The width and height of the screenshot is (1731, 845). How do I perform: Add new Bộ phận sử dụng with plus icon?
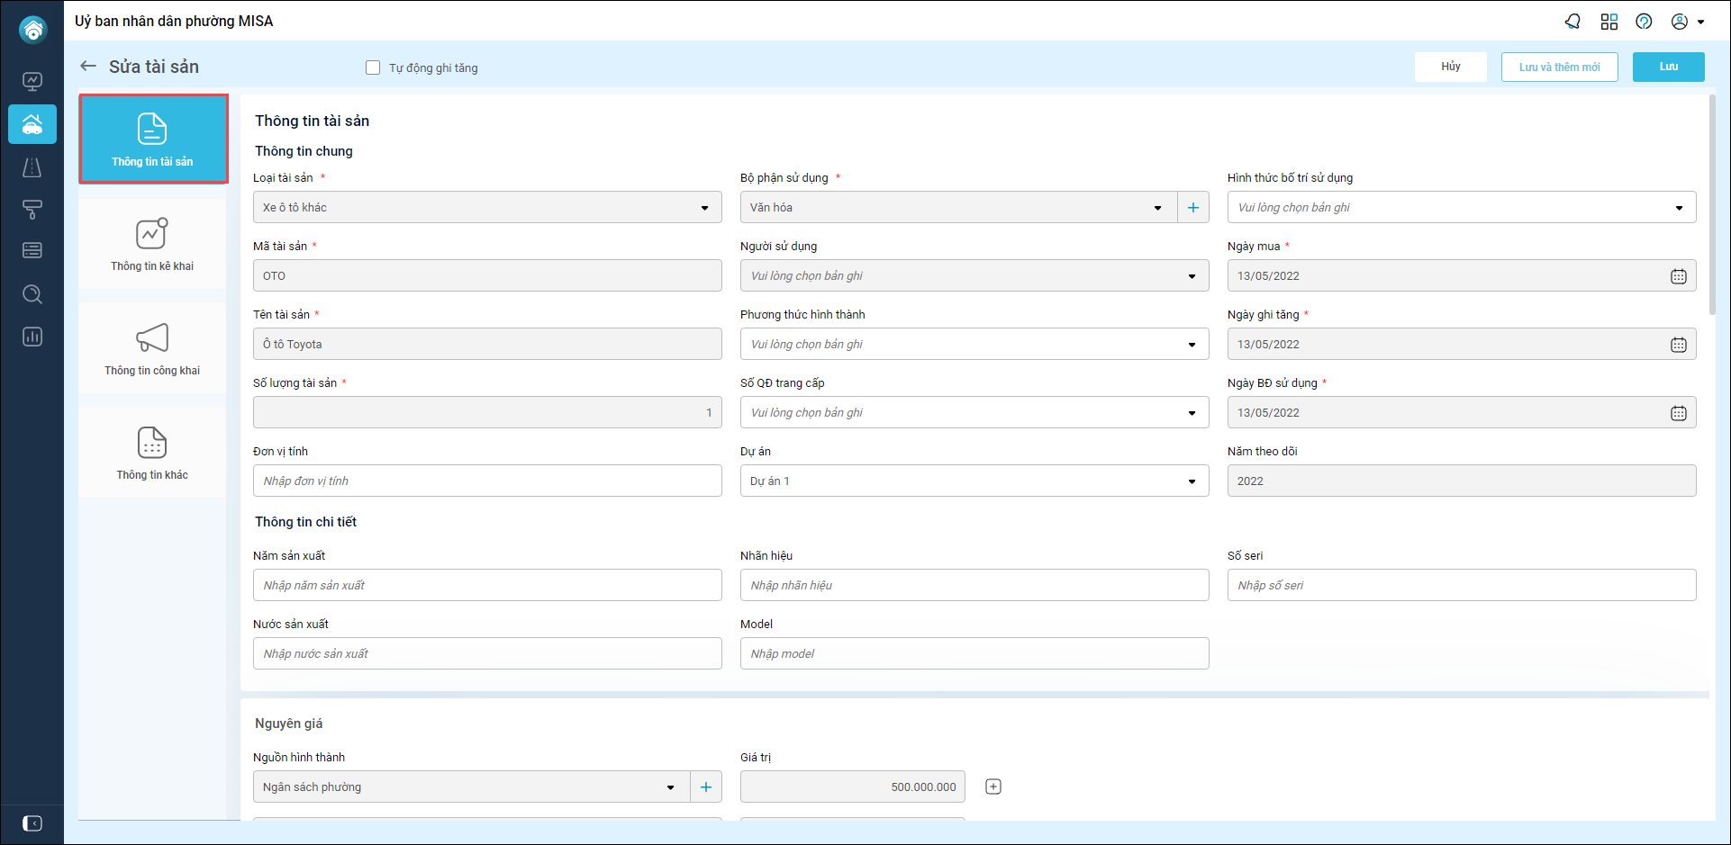1193,208
